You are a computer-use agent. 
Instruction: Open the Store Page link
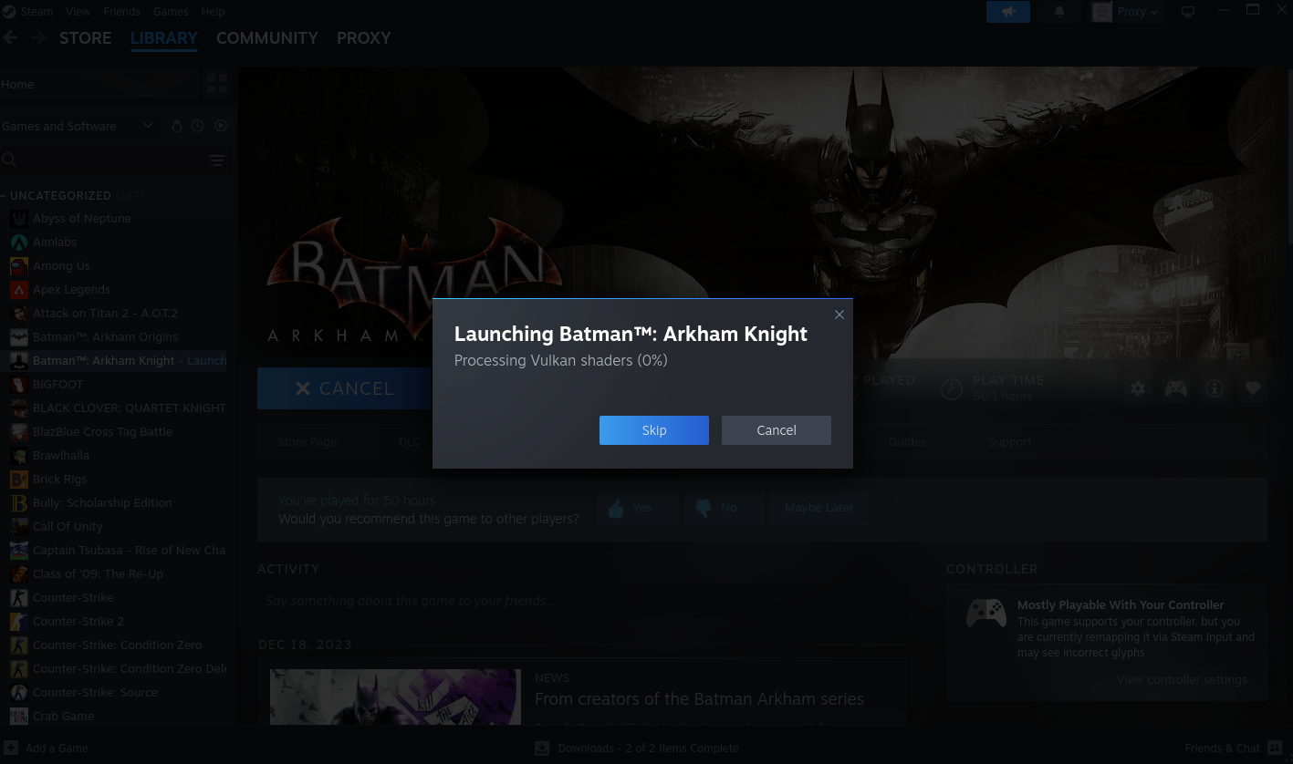point(307,442)
